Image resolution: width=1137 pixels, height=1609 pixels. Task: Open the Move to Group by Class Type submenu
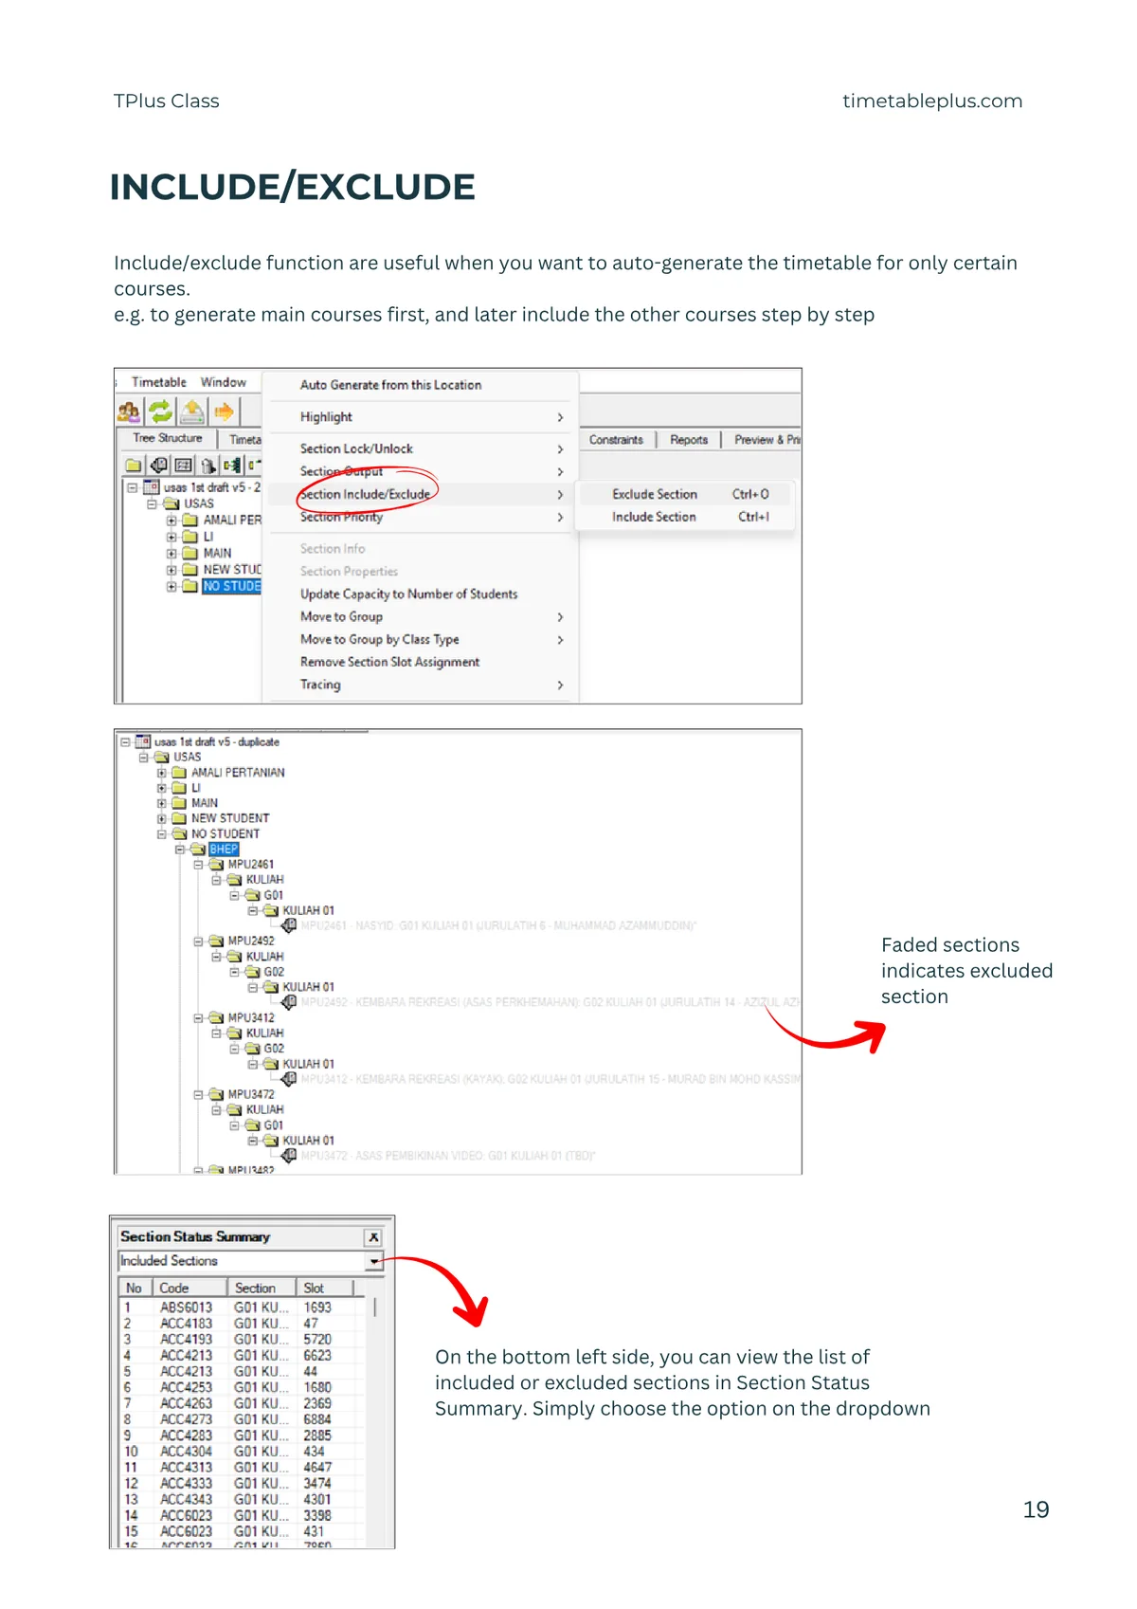click(x=423, y=639)
